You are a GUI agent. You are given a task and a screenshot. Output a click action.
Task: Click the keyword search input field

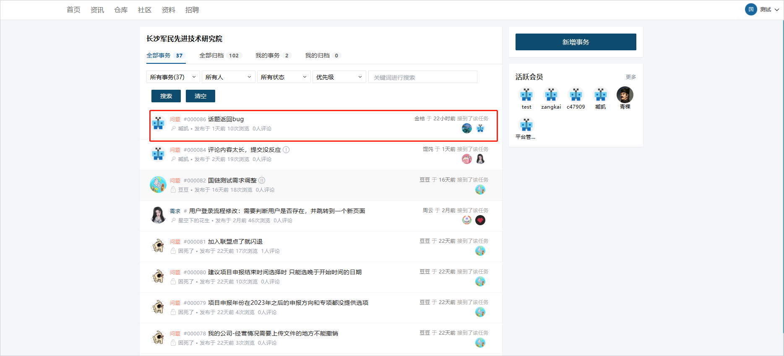(x=422, y=77)
